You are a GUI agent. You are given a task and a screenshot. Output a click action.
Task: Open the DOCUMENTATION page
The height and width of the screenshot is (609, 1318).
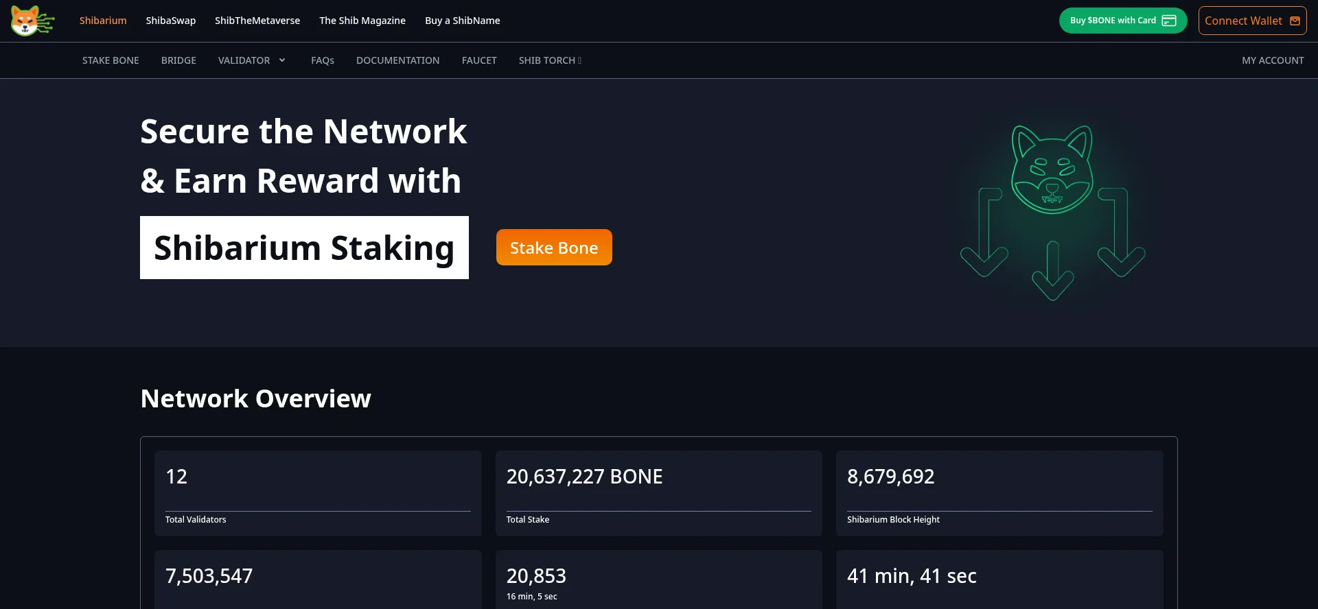(x=397, y=60)
